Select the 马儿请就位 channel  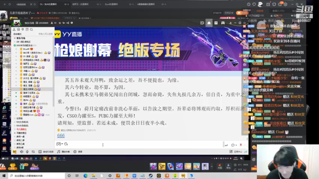[x=22, y=129]
